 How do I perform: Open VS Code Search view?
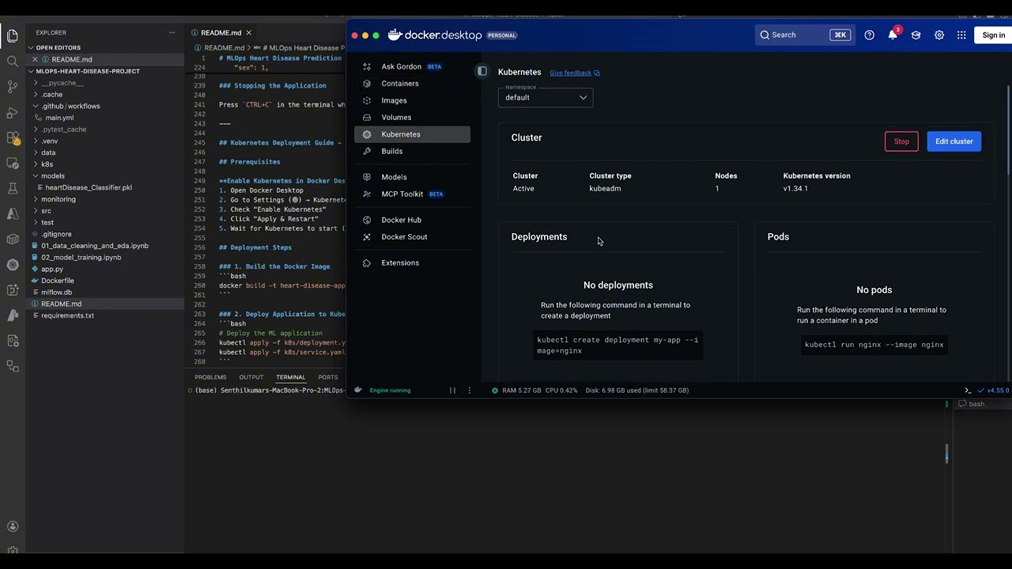tap(13, 61)
